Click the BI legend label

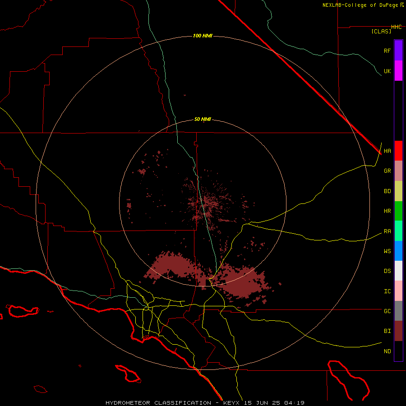click(x=387, y=331)
